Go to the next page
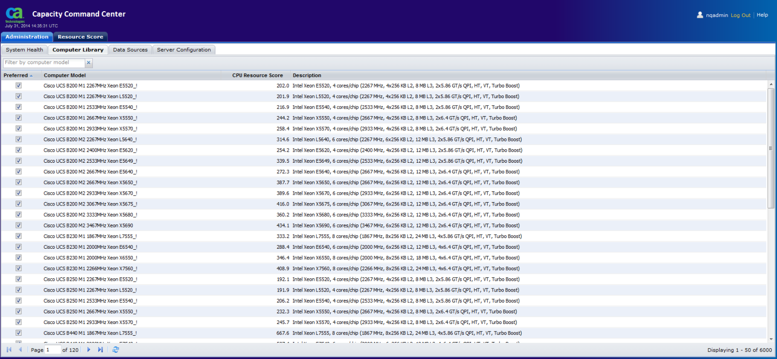This screenshot has height=359, width=777. (x=88, y=350)
